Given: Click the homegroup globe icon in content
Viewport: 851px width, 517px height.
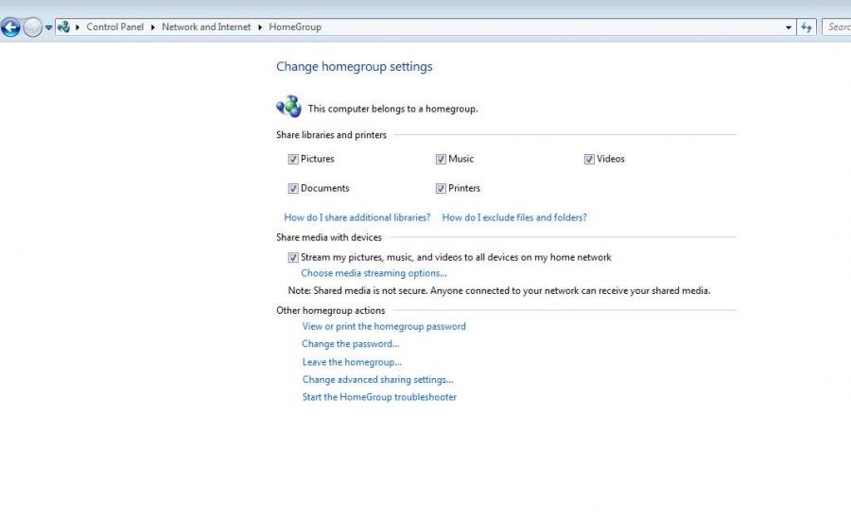Looking at the screenshot, I should click(288, 107).
